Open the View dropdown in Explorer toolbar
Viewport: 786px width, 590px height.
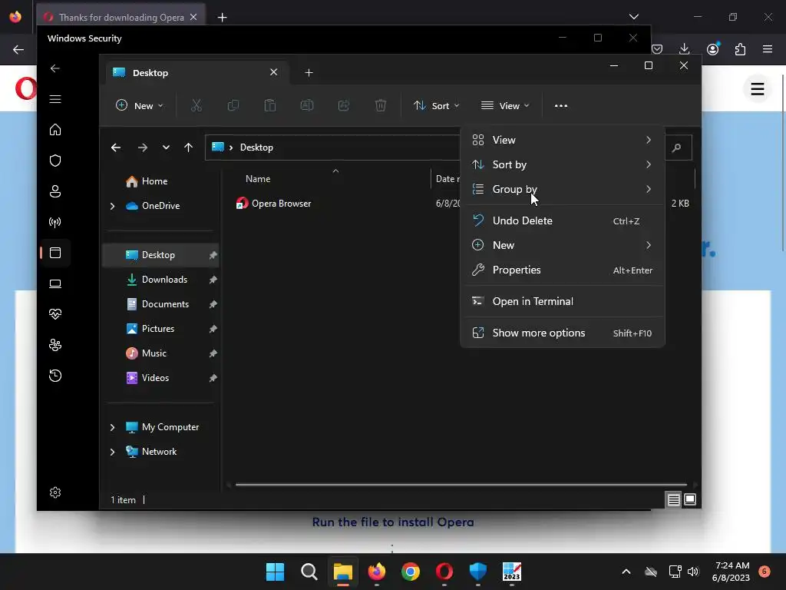click(x=505, y=106)
